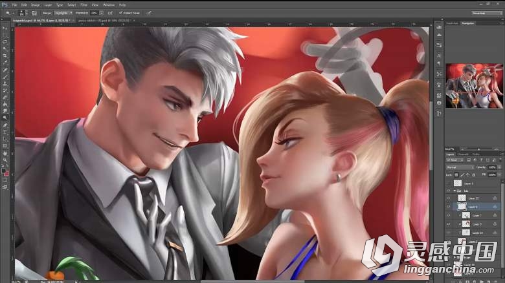Viewport: 505px width, 283px height.
Task: Switch to the Paths tab
Action: coord(476,154)
